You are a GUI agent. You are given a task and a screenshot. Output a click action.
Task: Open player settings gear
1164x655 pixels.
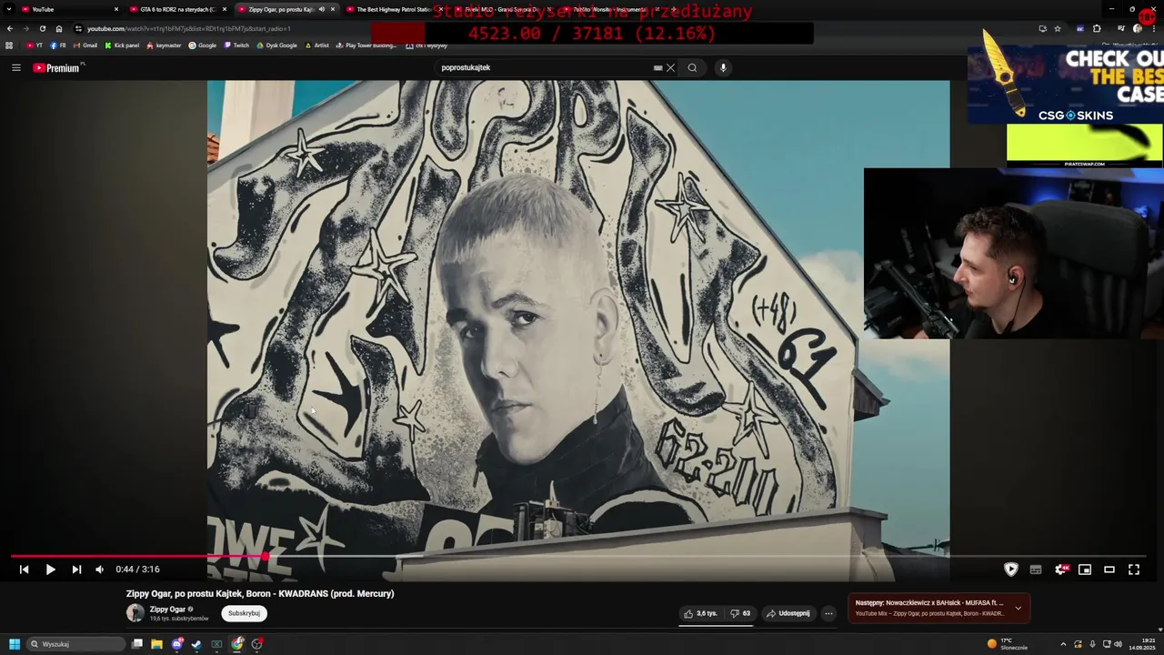(1060, 569)
